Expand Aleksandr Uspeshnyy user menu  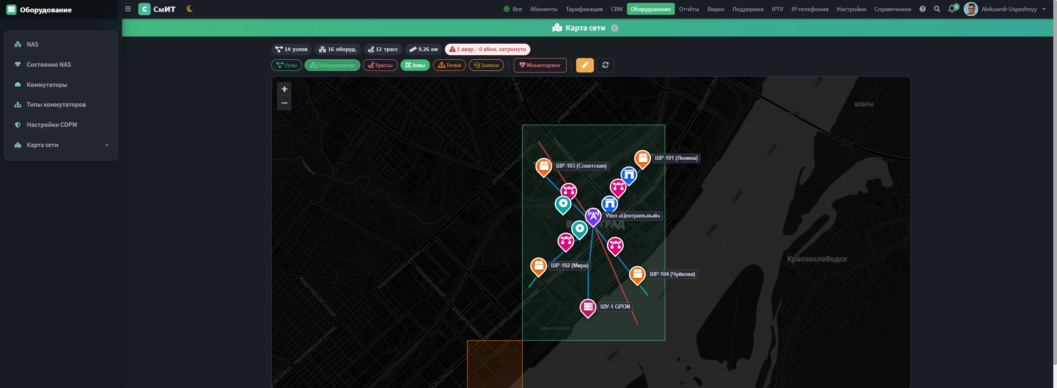1013,9
